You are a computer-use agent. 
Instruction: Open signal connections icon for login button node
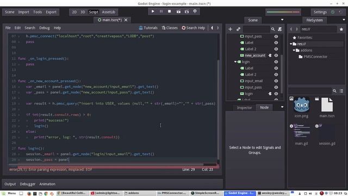pos(270,94)
